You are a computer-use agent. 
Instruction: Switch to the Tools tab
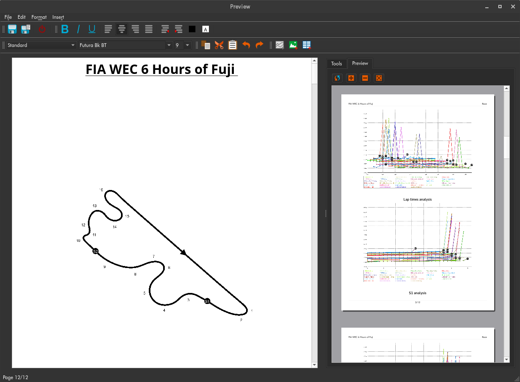pos(336,63)
